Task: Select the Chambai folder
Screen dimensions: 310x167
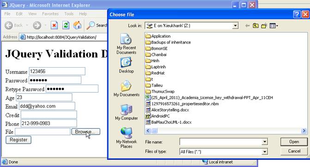Action: (x=156, y=55)
